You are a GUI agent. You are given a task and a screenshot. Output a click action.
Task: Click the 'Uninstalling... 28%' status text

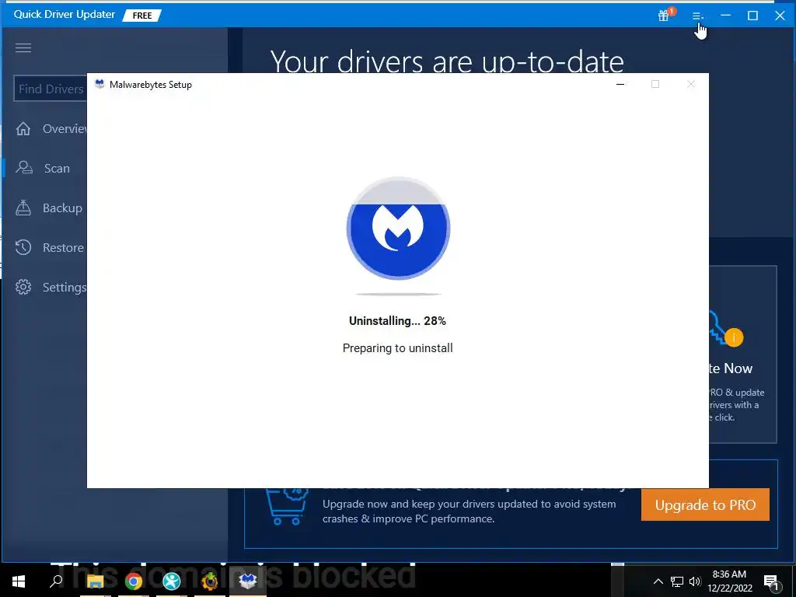coord(397,321)
